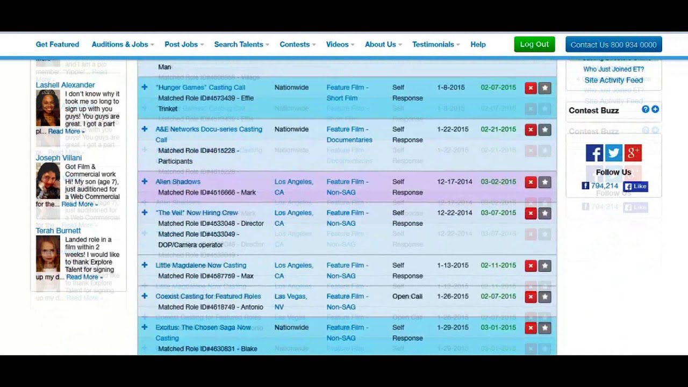Delete the Alien Shadows row

(x=531, y=182)
